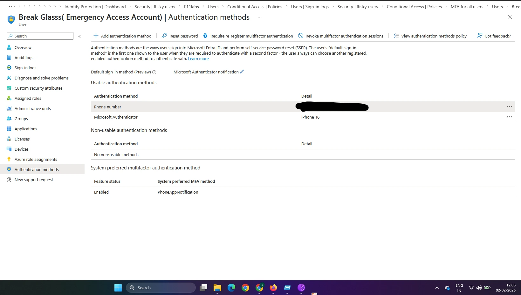Launch Microsoft Edge from the taskbar

point(231,288)
